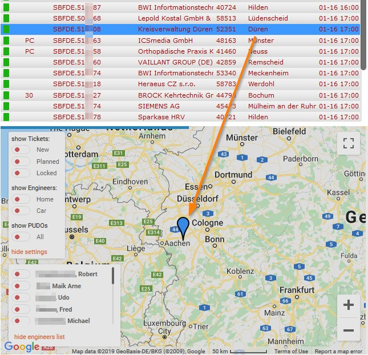
Task: Click the E314 road badge near Aachen
Action: click(x=153, y=232)
